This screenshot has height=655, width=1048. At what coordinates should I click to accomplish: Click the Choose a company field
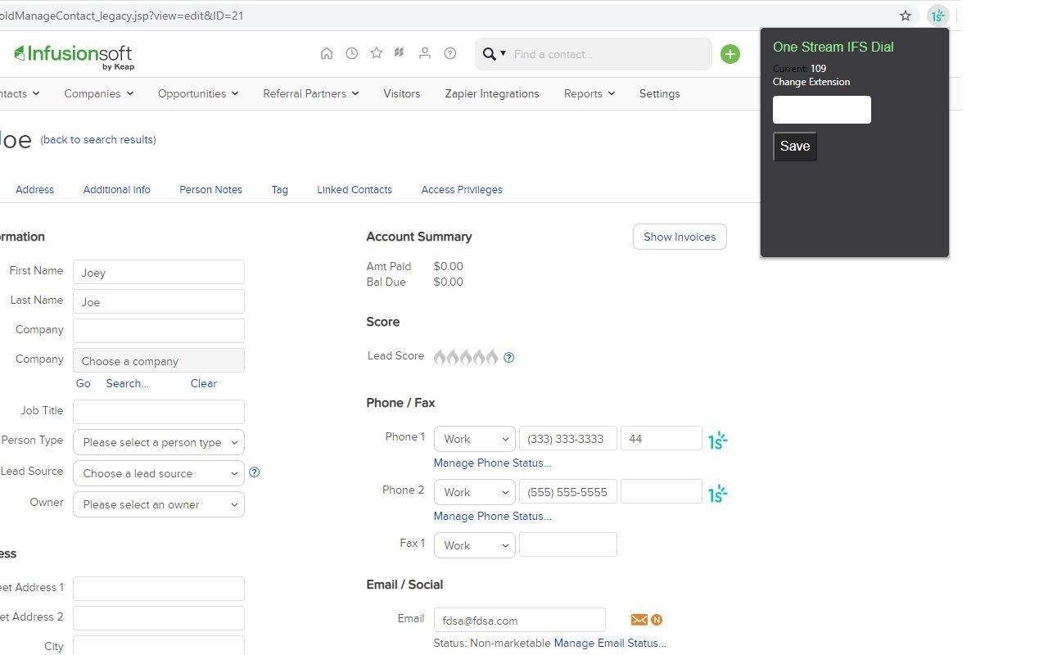click(159, 361)
